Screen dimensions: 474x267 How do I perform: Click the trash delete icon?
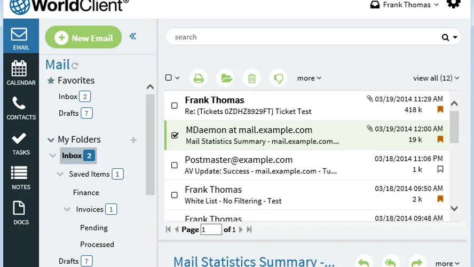(252, 78)
